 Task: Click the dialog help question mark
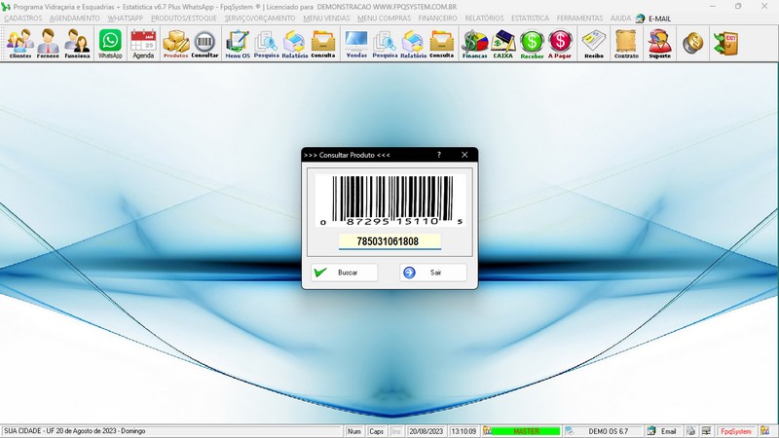click(439, 155)
